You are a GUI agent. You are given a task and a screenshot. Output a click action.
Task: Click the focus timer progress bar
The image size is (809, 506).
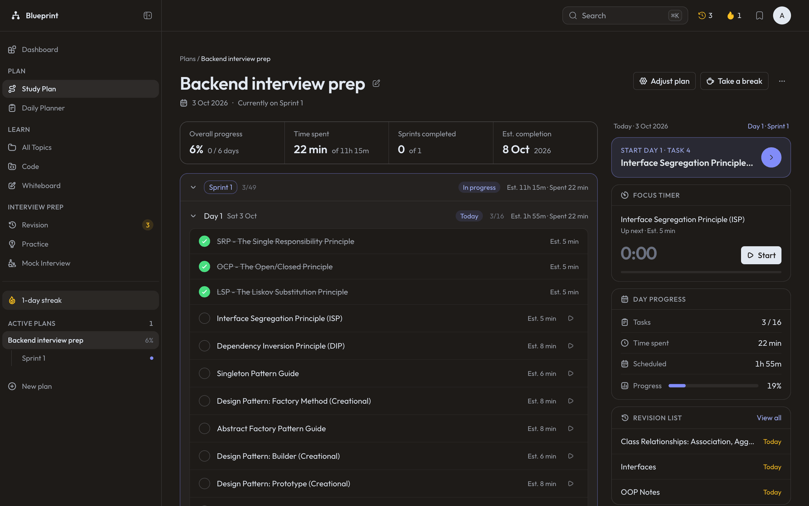coord(701,272)
